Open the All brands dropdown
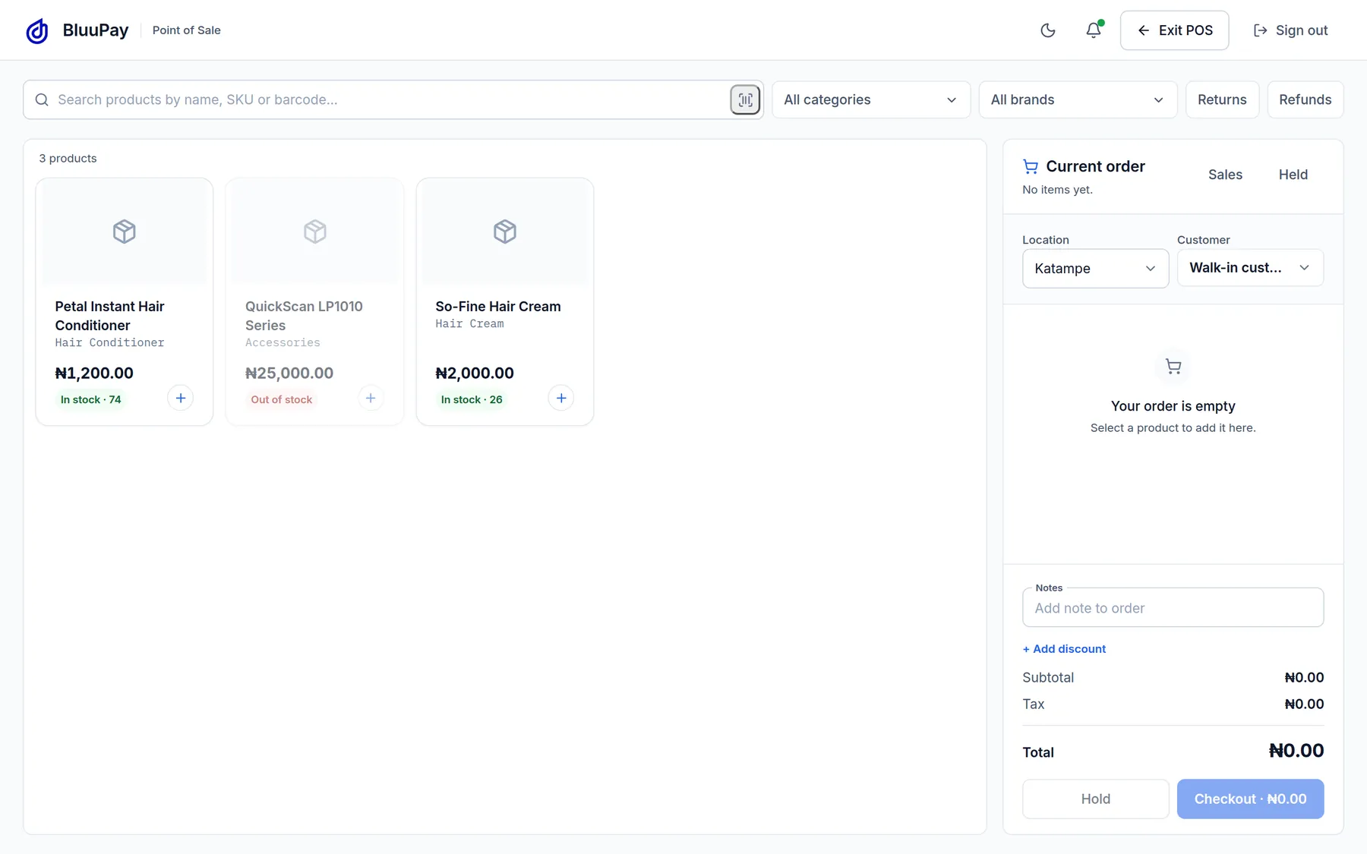This screenshot has width=1367, height=854. click(1078, 99)
